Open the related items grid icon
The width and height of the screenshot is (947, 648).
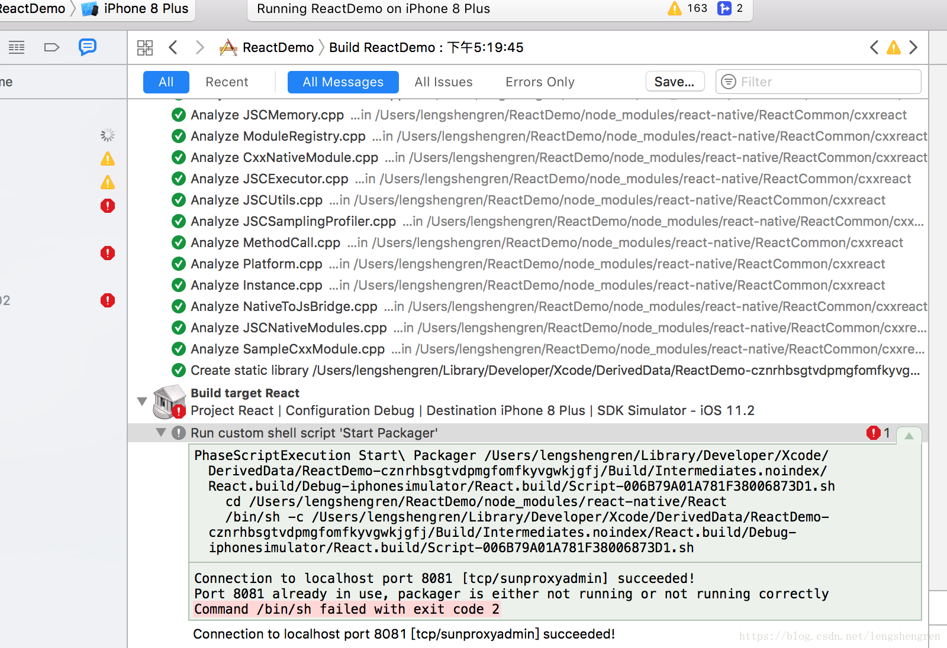(145, 47)
